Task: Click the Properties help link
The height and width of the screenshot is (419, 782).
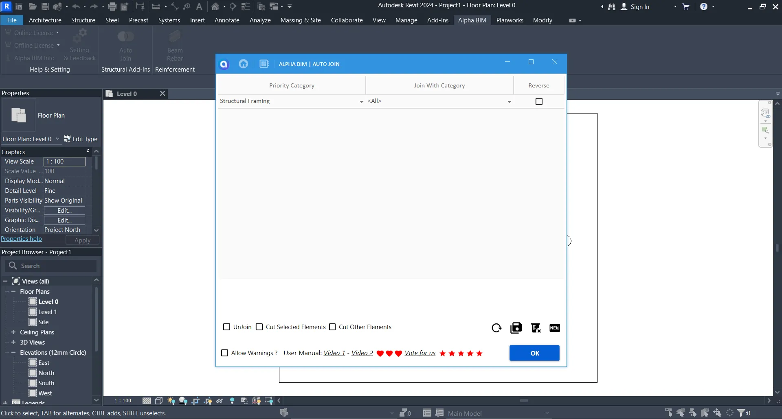Action: coord(21,239)
